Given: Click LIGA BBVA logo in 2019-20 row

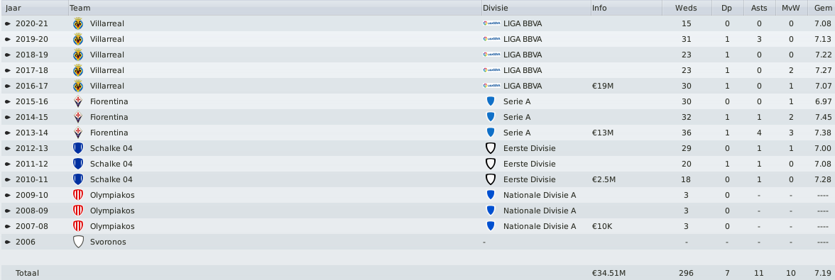Looking at the screenshot, I should pyautogui.click(x=491, y=39).
